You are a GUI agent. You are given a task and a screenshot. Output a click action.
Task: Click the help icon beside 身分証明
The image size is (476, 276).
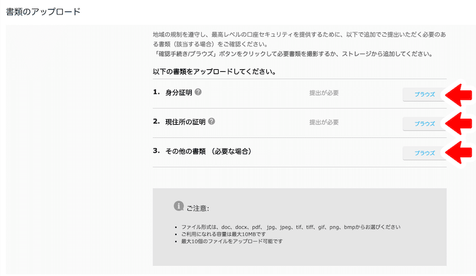tap(198, 92)
